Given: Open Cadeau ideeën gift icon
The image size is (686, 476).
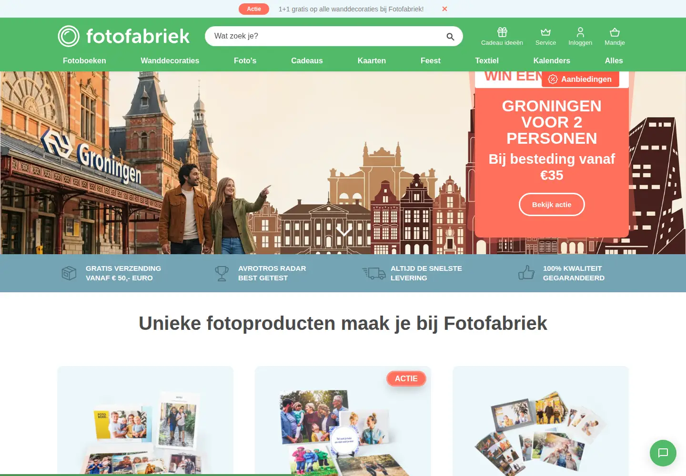Looking at the screenshot, I should coord(502,32).
